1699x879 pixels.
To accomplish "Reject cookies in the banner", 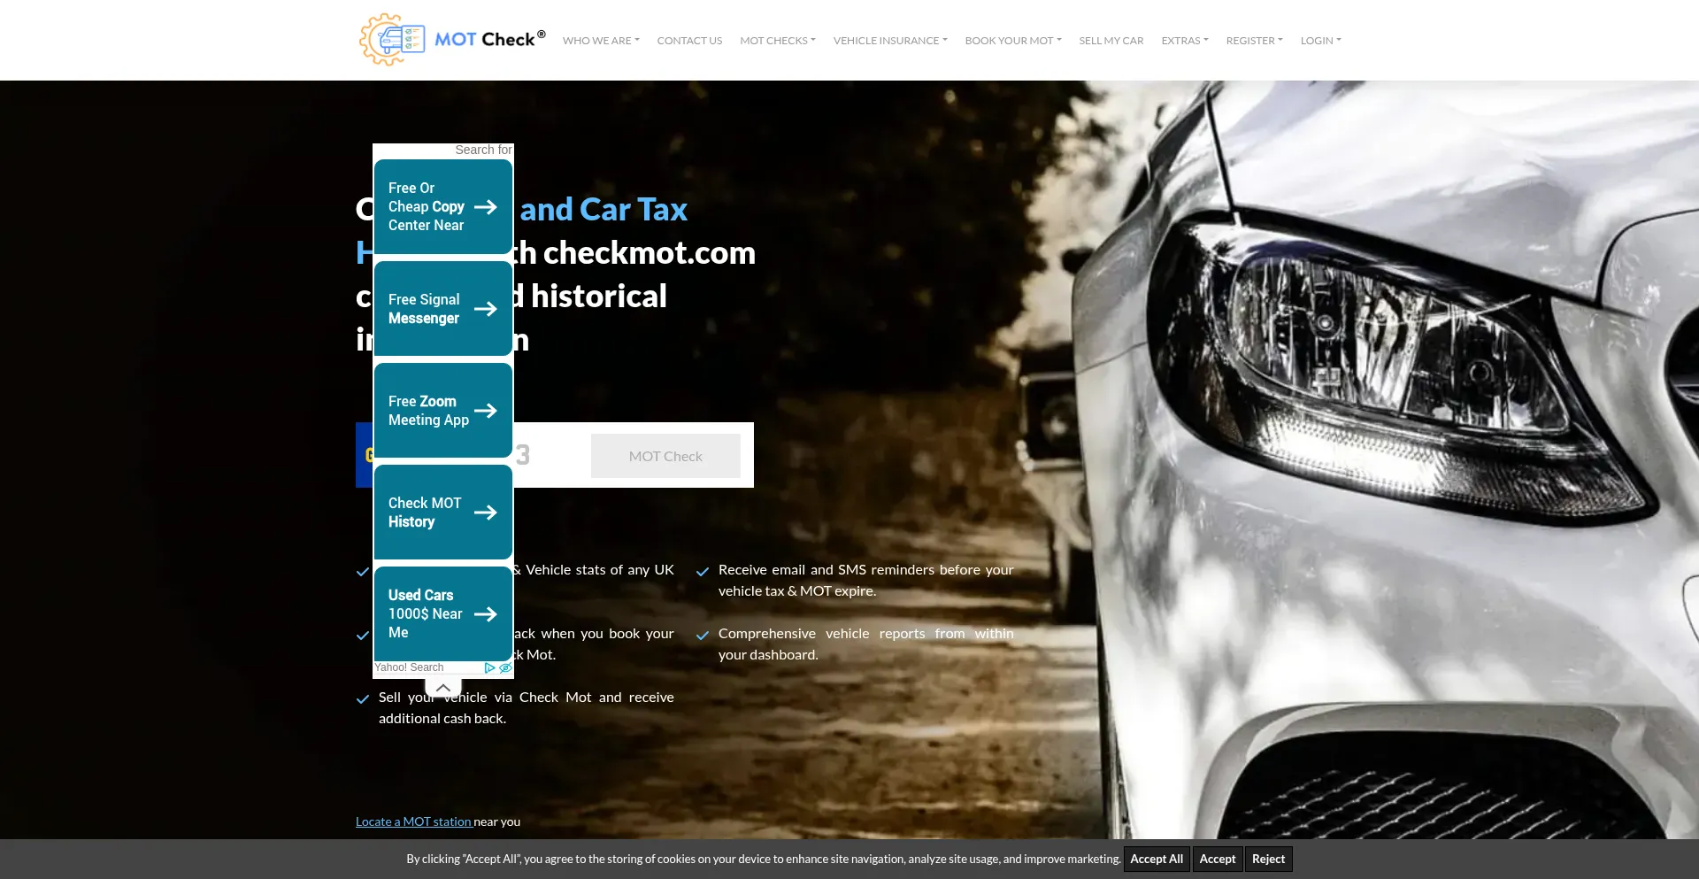I will [x=1267, y=859].
